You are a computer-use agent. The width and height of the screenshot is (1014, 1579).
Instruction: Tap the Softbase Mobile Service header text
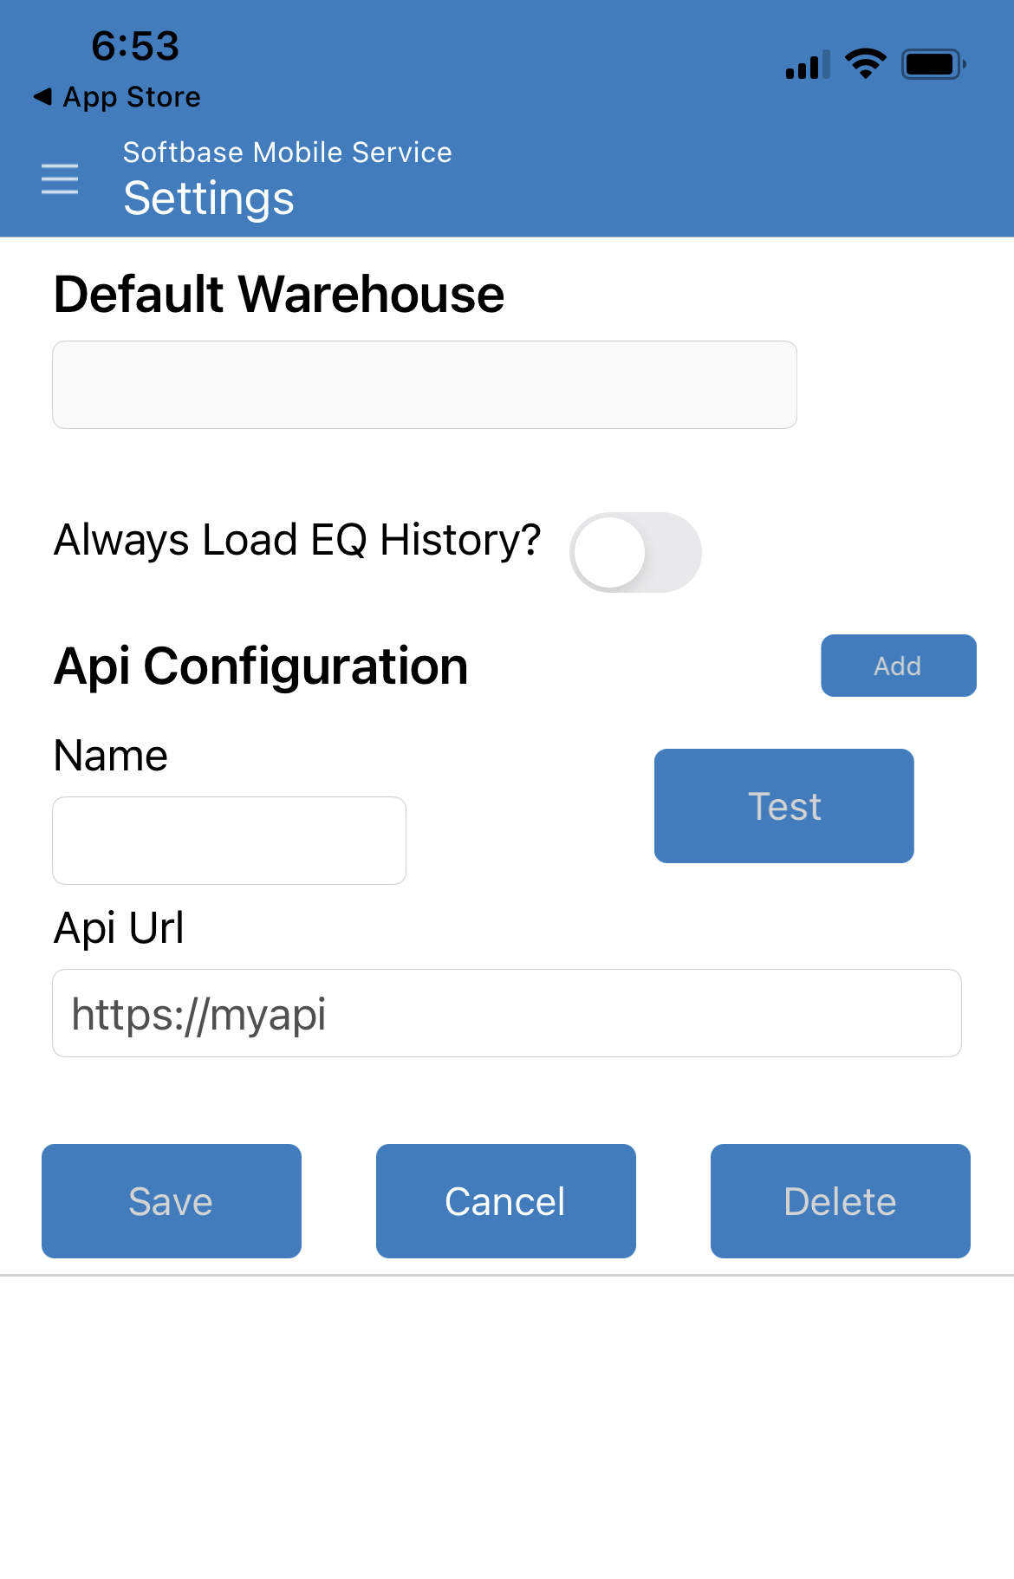[288, 153]
